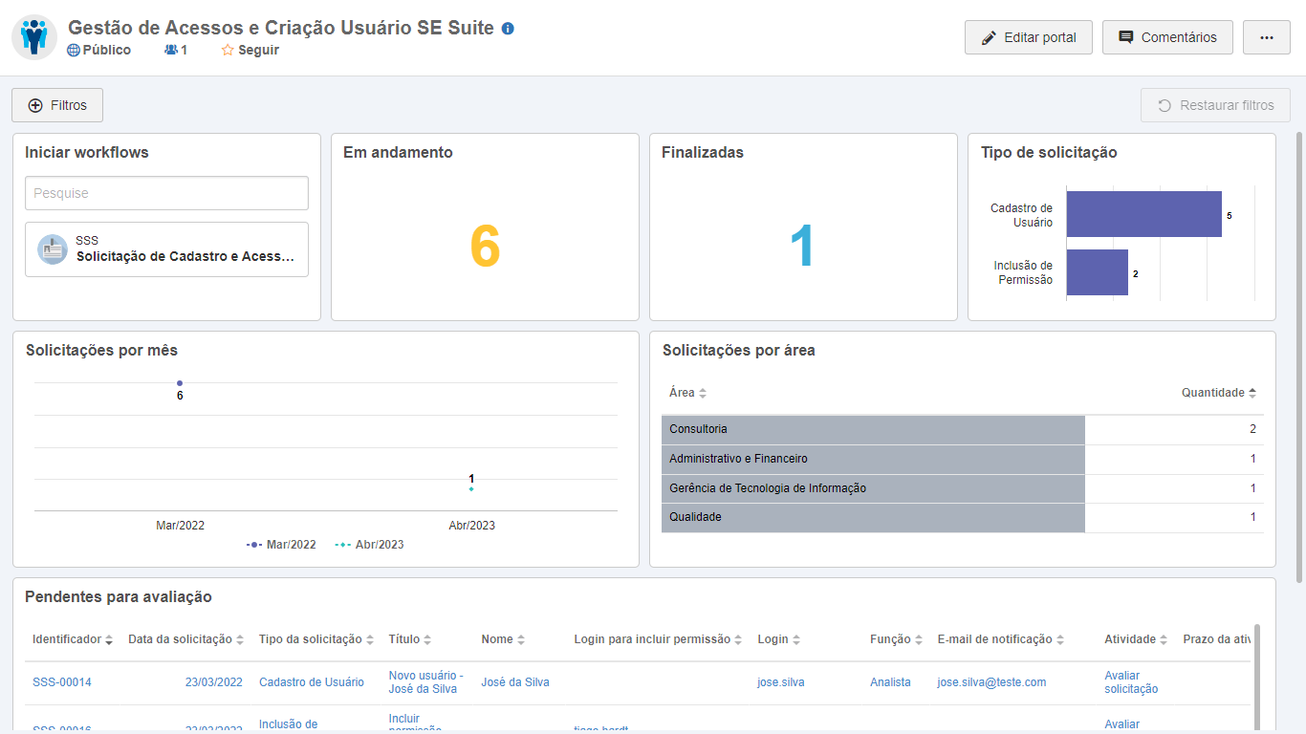
Task: Click the star icon to follow portal
Action: click(228, 51)
